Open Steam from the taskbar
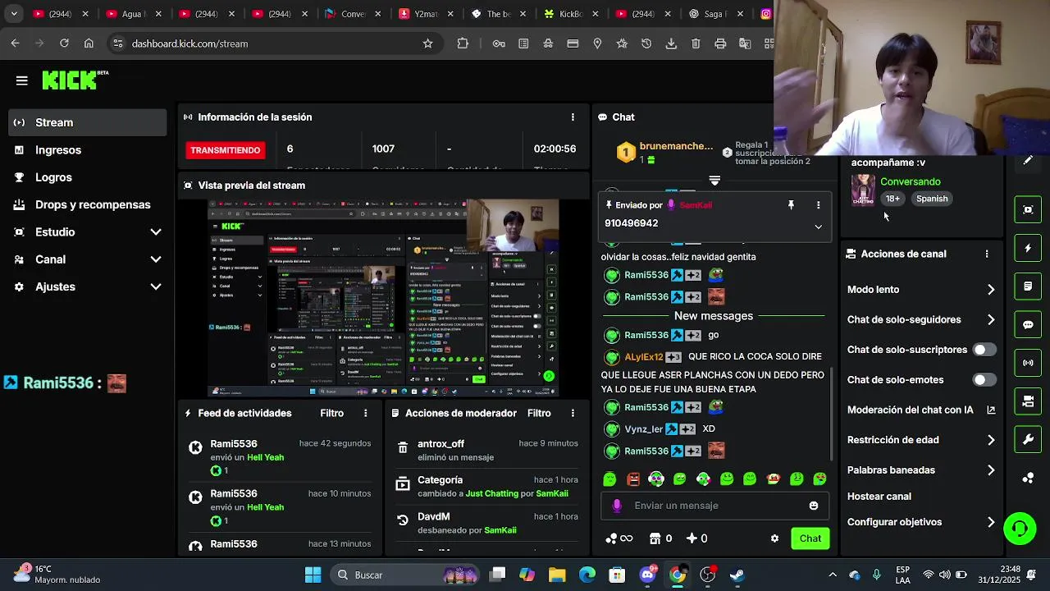 click(x=737, y=575)
